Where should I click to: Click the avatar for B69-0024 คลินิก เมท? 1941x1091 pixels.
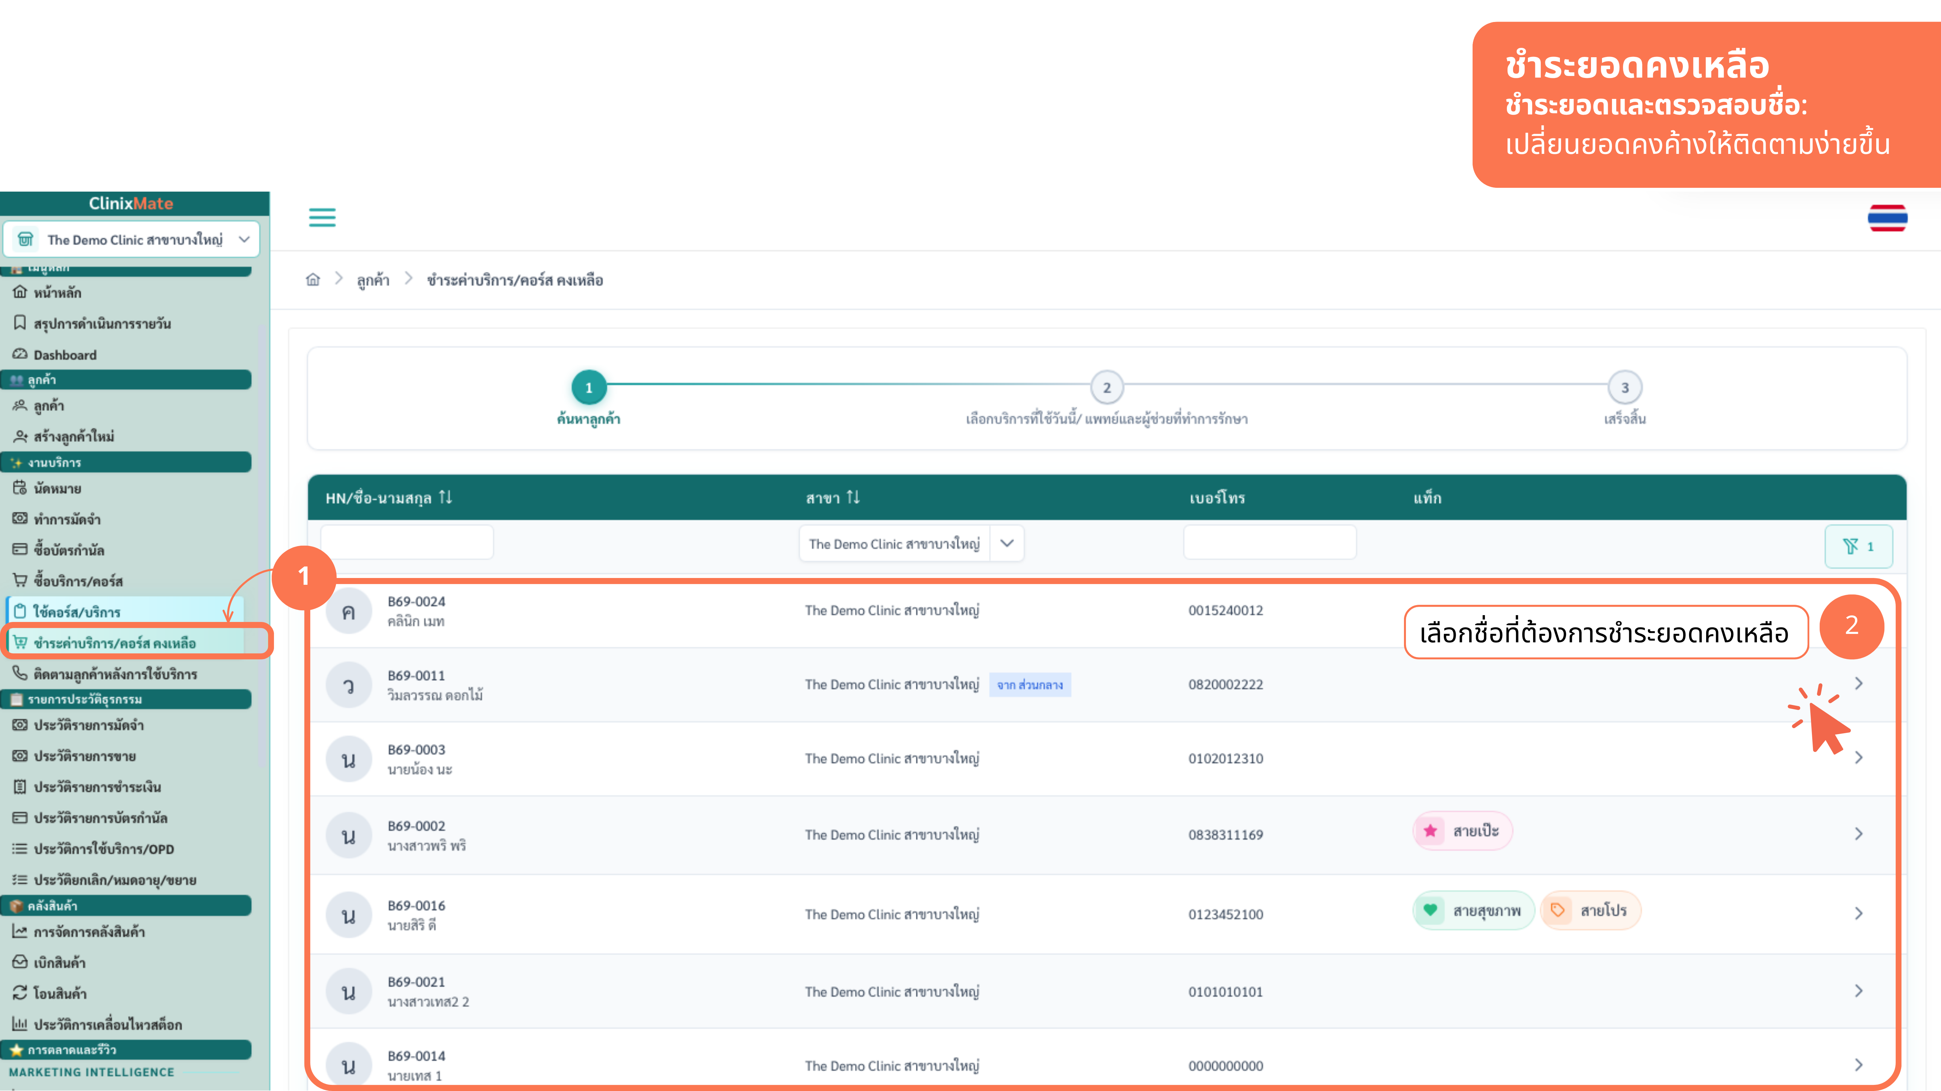[x=348, y=611]
